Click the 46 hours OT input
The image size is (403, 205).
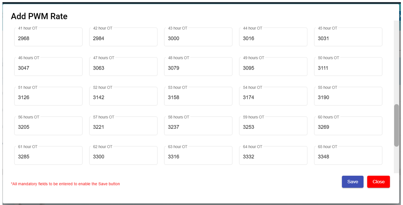click(48, 68)
